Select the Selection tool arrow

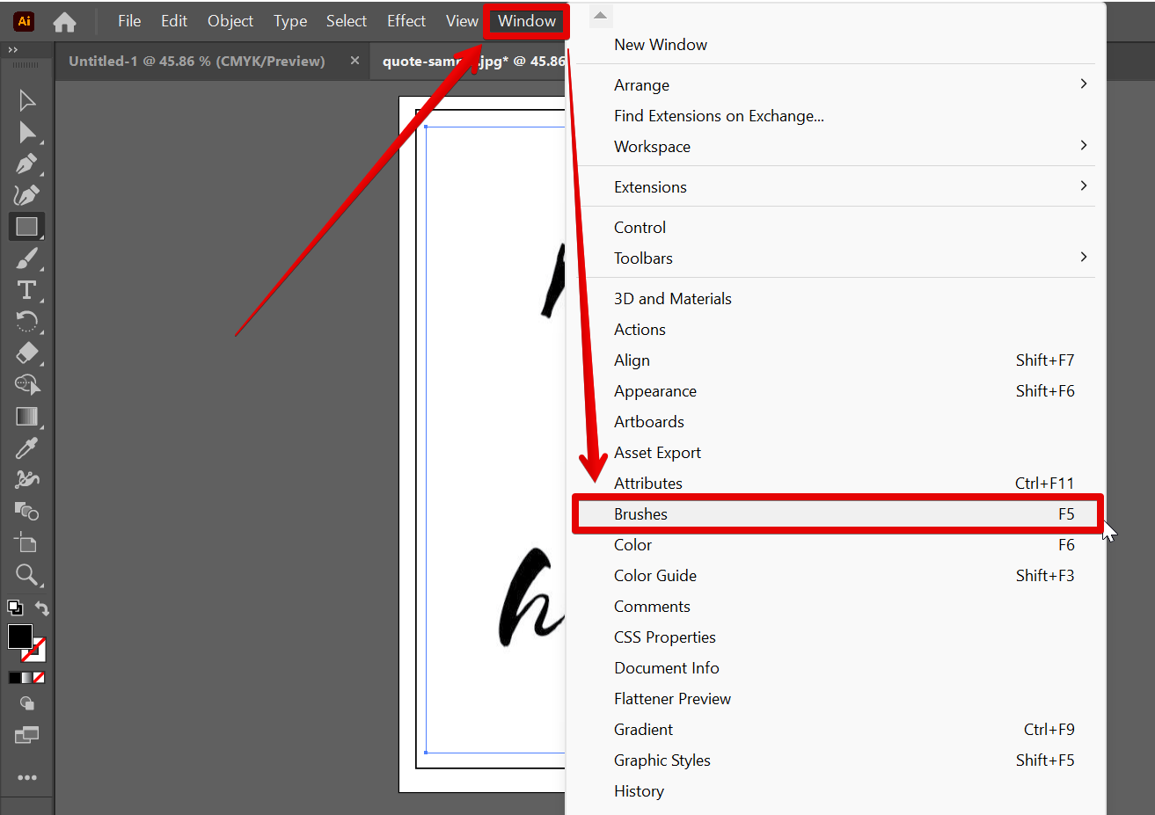tap(26, 100)
